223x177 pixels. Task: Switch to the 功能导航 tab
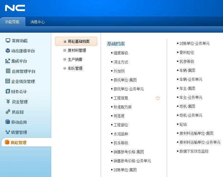click(12, 22)
